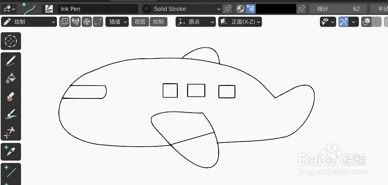Click the Ink Pen brush name field
The image size is (388, 185).
click(98, 9)
